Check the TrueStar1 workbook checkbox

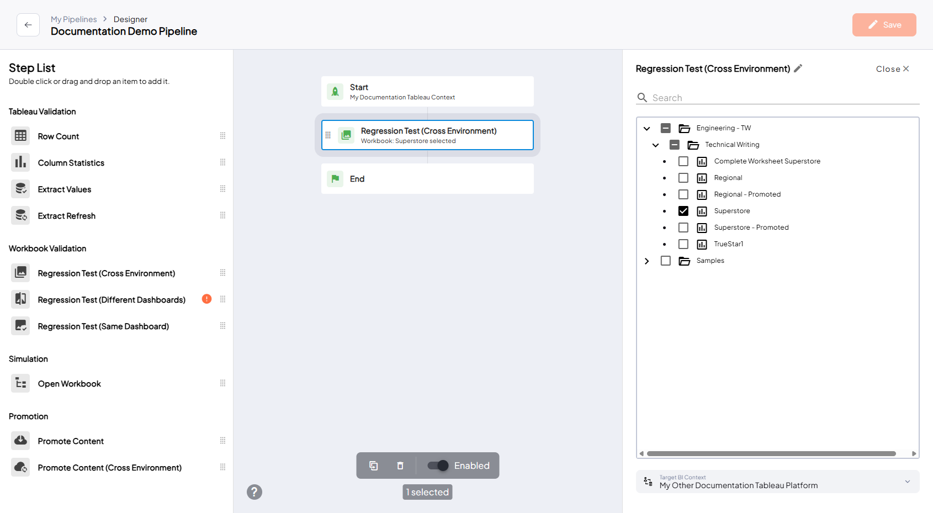pyautogui.click(x=683, y=244)
